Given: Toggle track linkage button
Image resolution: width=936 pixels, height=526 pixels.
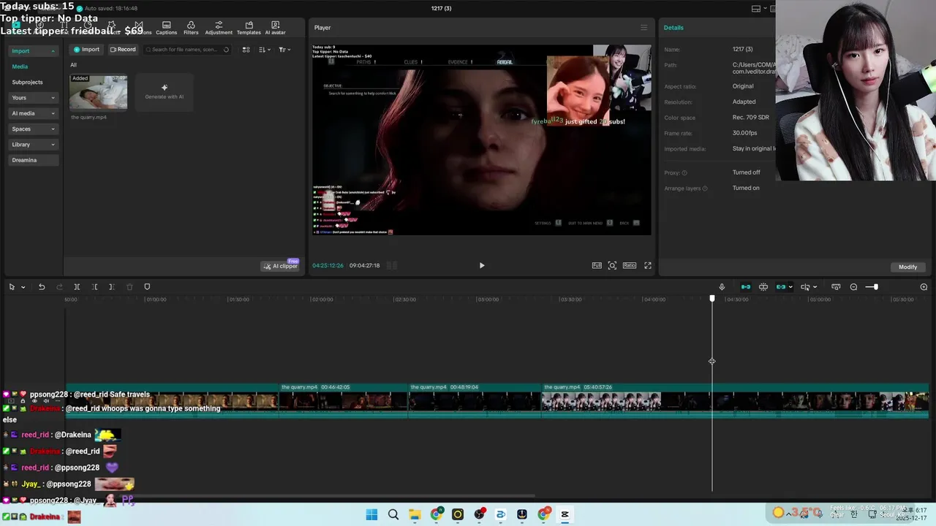Looking at the screenshot, I should [781, 287].
